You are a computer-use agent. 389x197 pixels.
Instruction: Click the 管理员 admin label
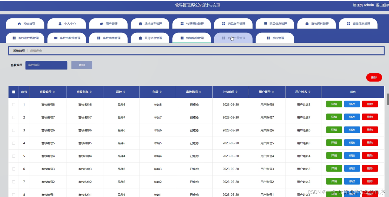click(363, 5)
